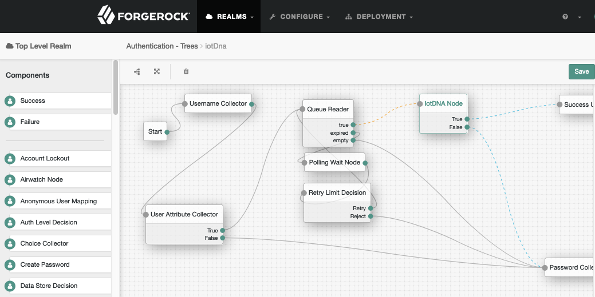The height and width of the screenshot is (297, 595).
Task: Click Polling Wait Node input connector
Action: (x=304, y=163)
